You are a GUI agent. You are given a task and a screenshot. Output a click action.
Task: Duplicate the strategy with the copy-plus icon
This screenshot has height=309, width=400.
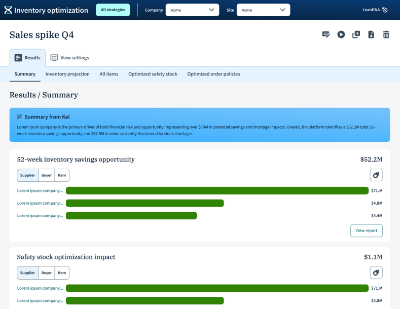coord(356,34)
